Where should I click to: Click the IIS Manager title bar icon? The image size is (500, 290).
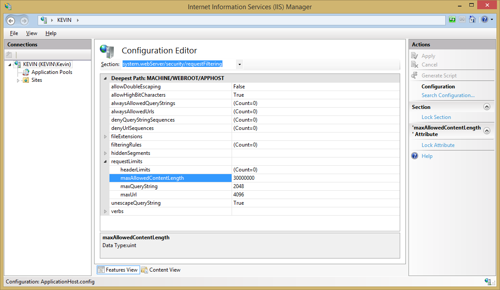tap(8, 7)
